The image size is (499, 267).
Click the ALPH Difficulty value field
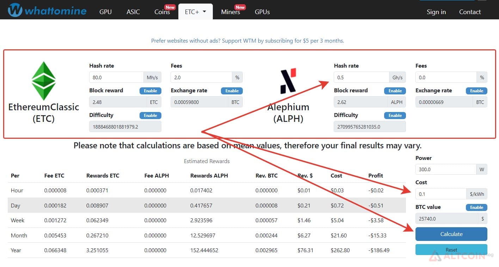[x=370, y=126]
